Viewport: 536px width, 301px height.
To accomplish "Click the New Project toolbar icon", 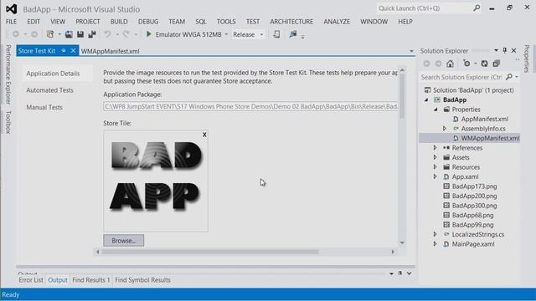I will click(x=50, y=34).
